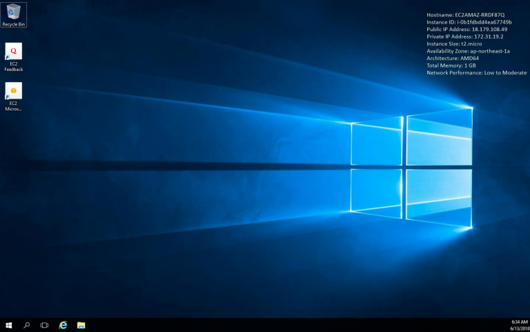Launch Internet Explorer from the taskbar
The image size is (530, 332).
(63, 324)
